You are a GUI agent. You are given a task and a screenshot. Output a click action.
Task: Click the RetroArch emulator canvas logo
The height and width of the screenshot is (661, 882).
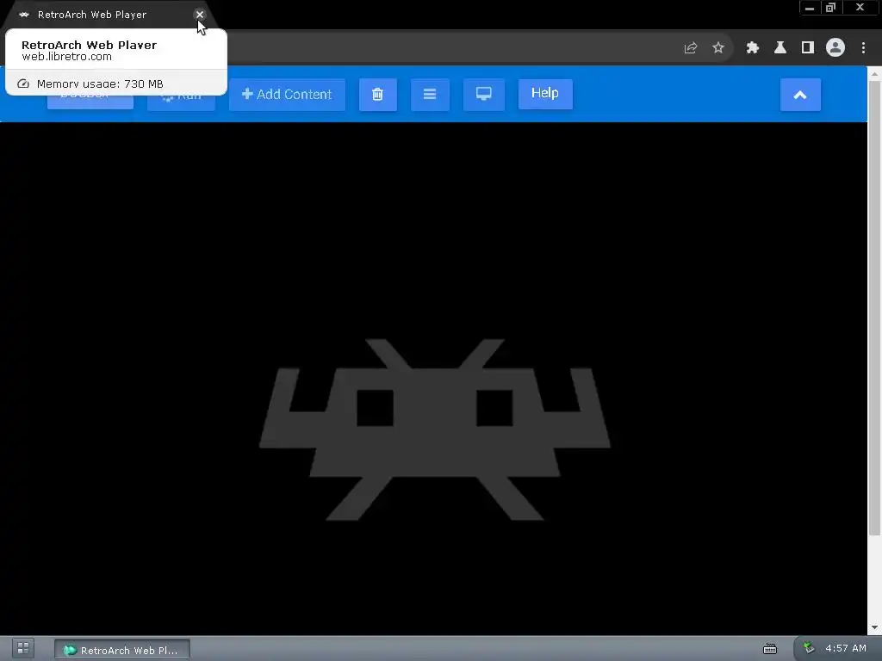(x=434, y=430)
